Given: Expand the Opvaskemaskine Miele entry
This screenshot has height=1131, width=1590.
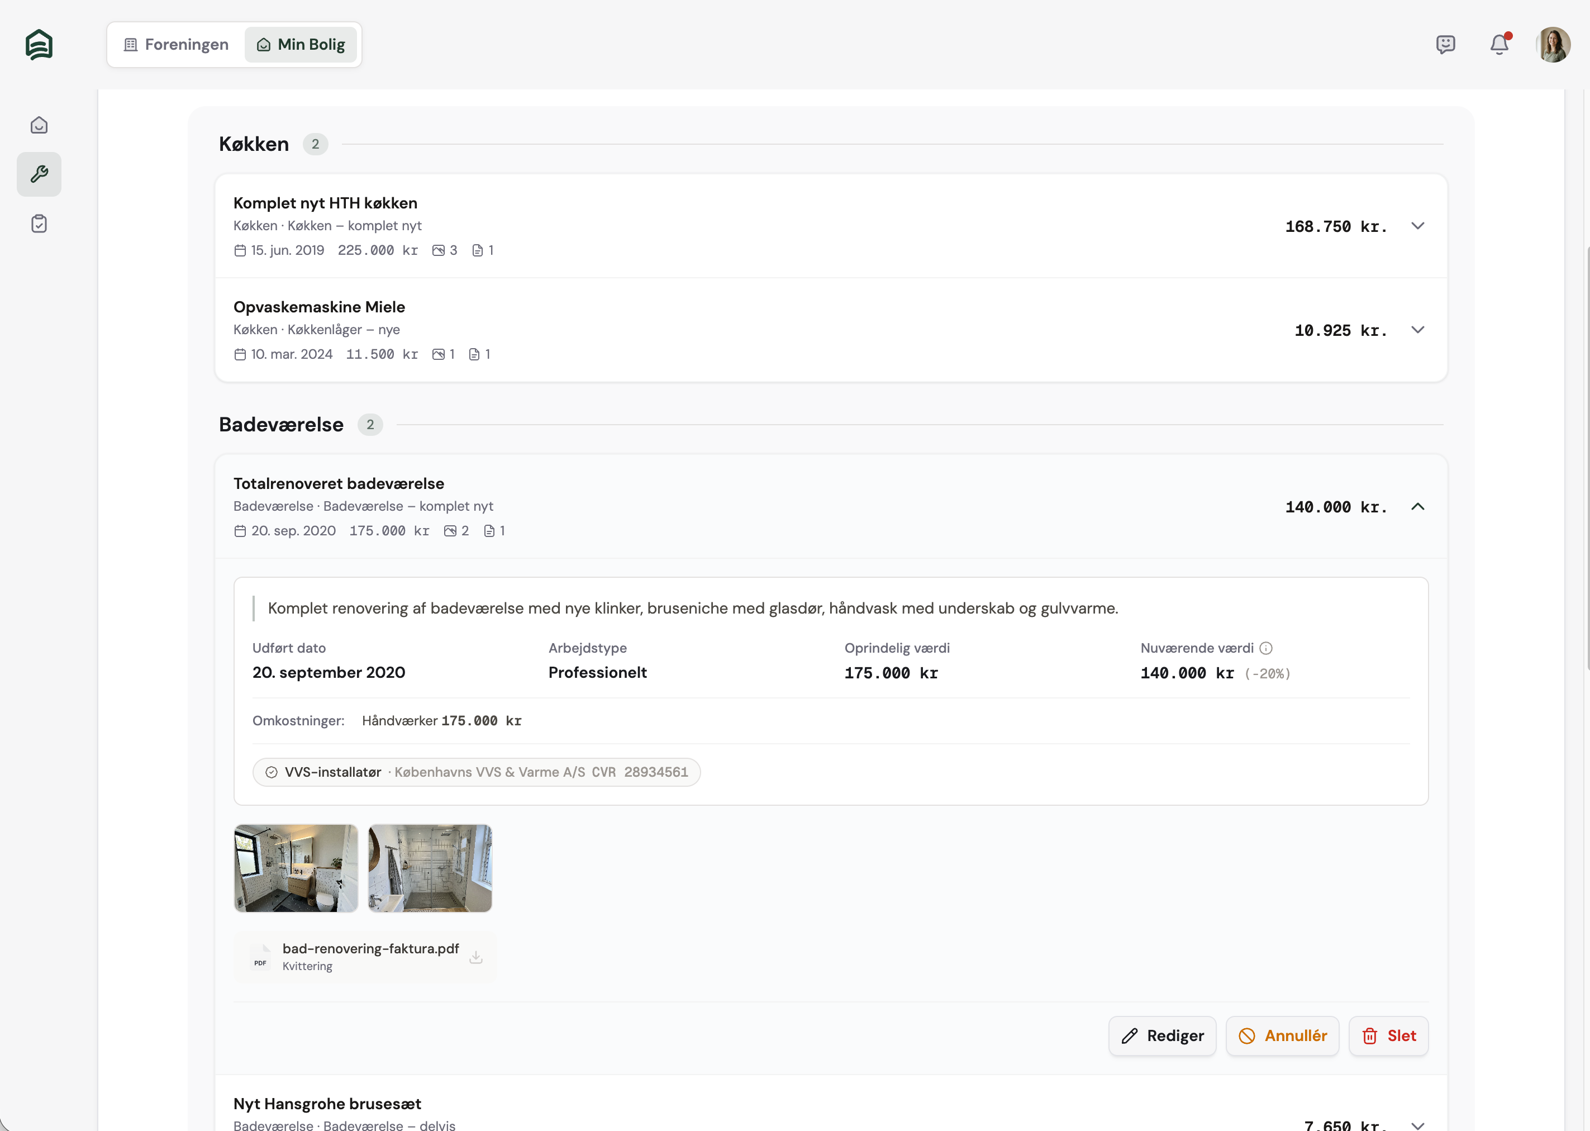Looking at the screenshot, I should [x=1417, y=330].
